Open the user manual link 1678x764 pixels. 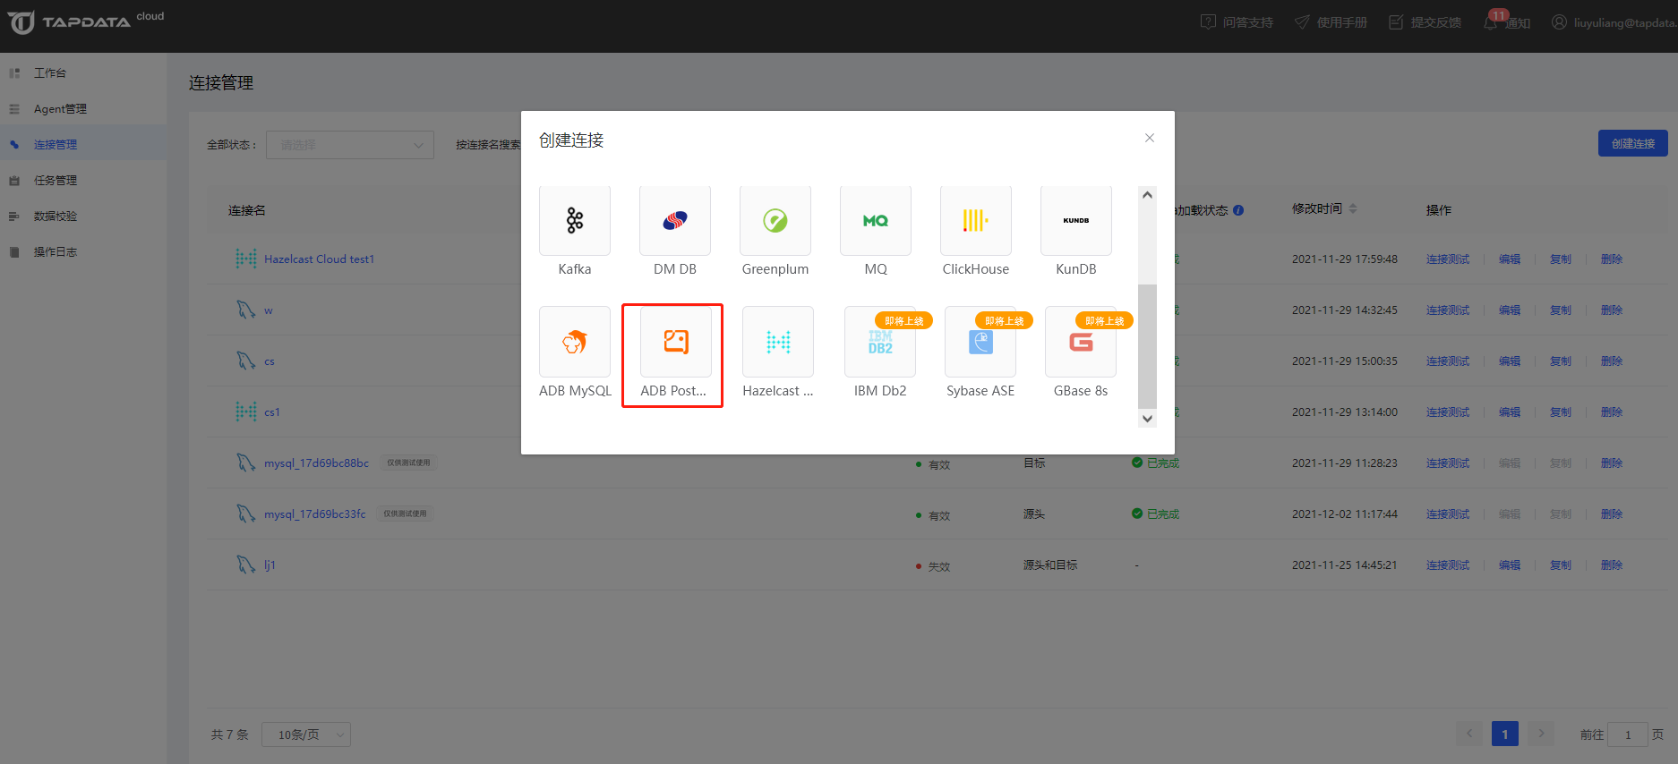(1331, 22)
